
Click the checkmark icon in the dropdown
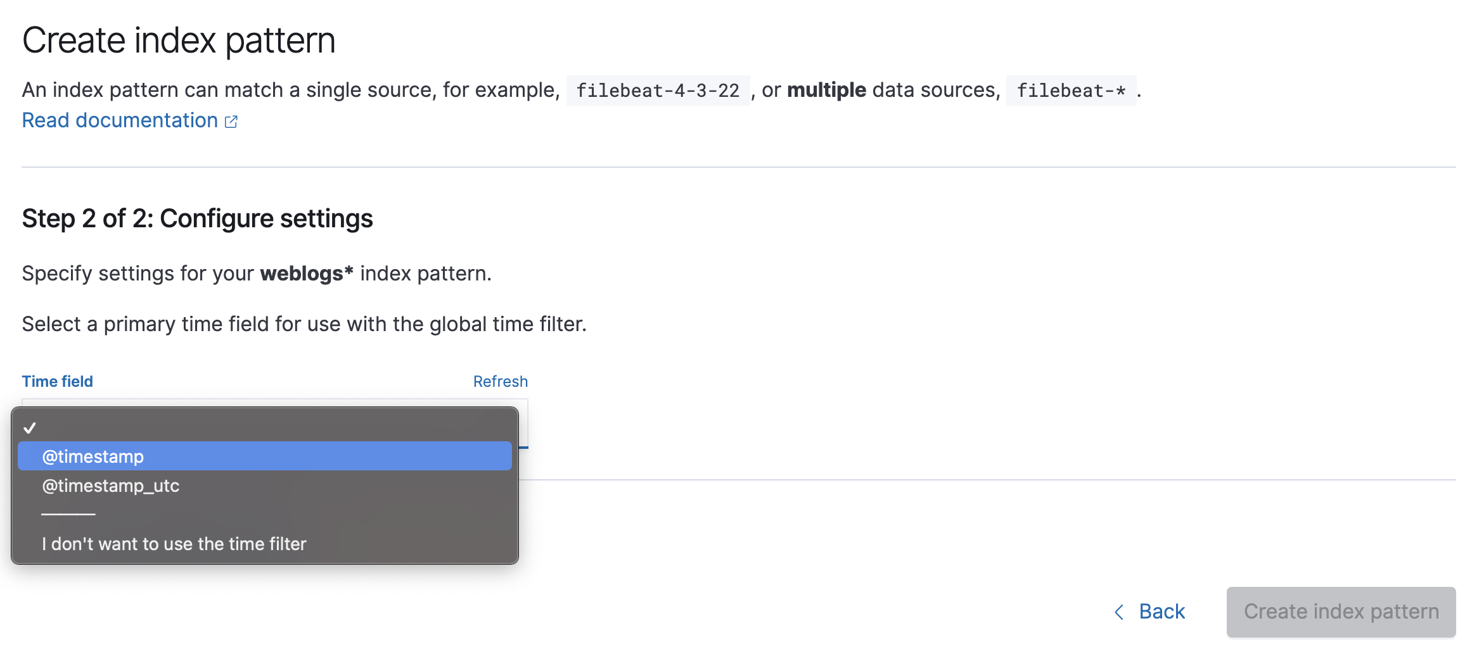tap(30, 428)
